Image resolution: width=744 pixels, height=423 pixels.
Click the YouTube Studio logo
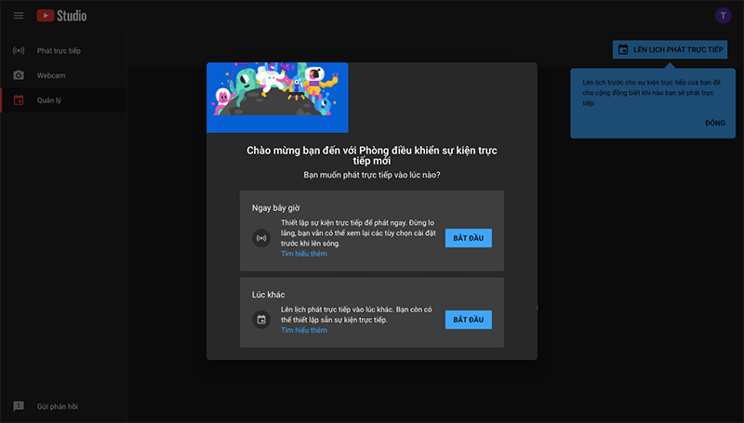pos(61,16)
